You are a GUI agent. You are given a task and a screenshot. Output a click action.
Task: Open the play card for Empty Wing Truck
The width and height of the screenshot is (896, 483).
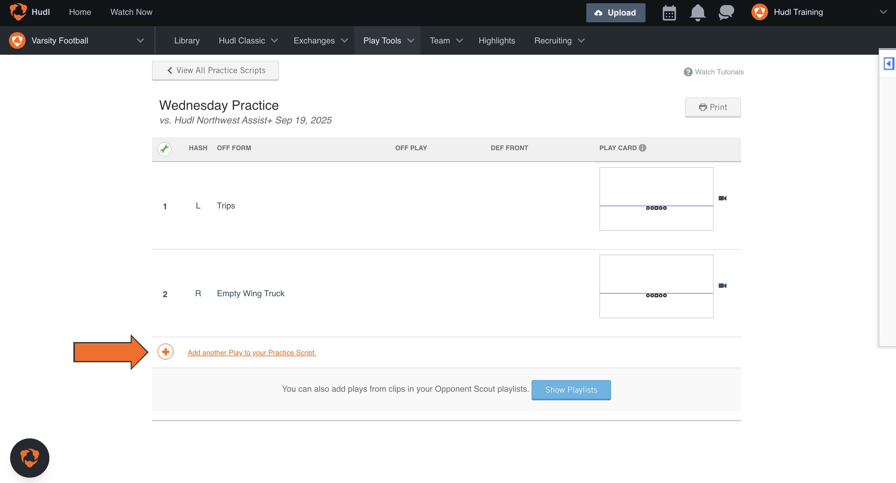click(x=656, y=286)
